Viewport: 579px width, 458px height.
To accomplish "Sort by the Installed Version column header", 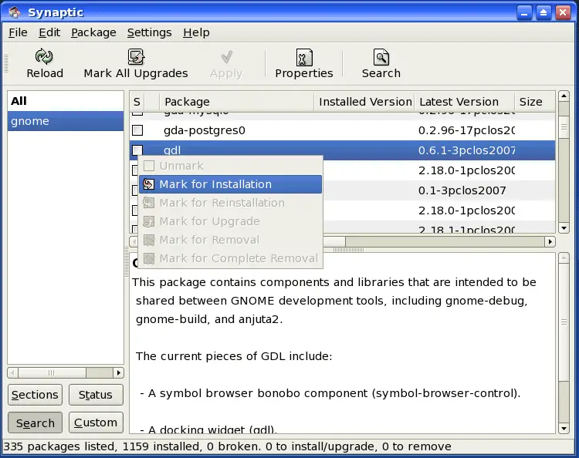I will click(364, 102).
